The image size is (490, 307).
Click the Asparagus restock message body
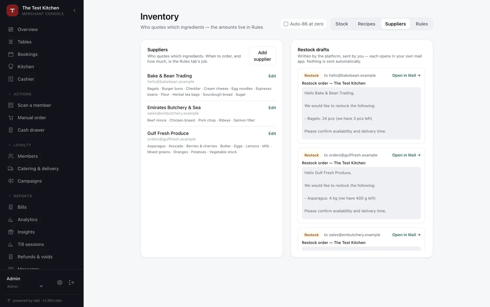click(x=361, y=193)
